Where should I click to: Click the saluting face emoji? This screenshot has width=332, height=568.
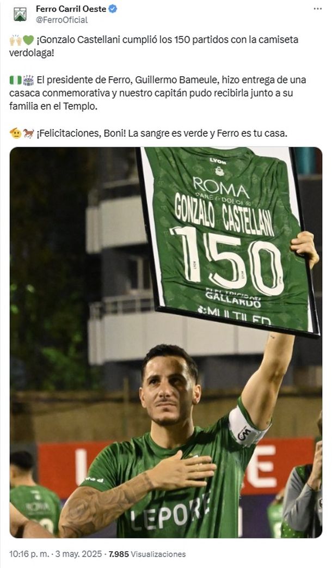click(x=15, y=133)
